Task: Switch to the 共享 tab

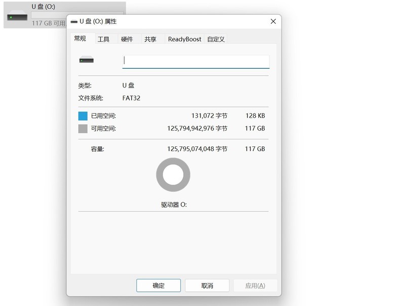Action: (151, 39)
